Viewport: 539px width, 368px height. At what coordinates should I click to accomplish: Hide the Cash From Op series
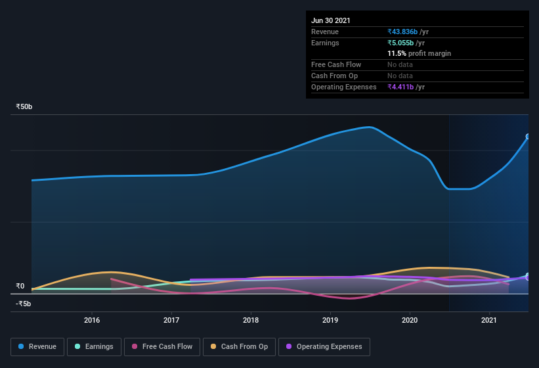(x=239, y=347)
